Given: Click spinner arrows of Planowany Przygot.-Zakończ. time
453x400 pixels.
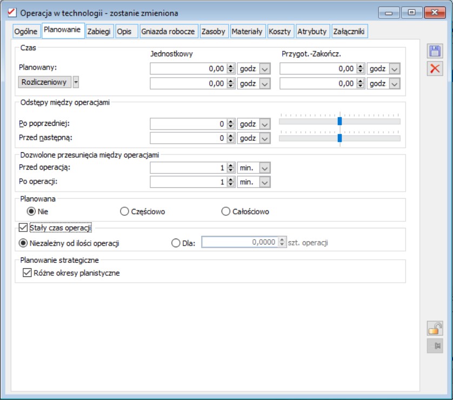Looking at the screenshot, I should point(360,69).
